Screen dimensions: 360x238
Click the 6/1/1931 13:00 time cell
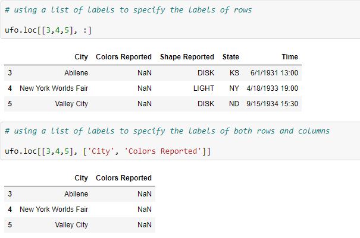[x=276, y=73]
